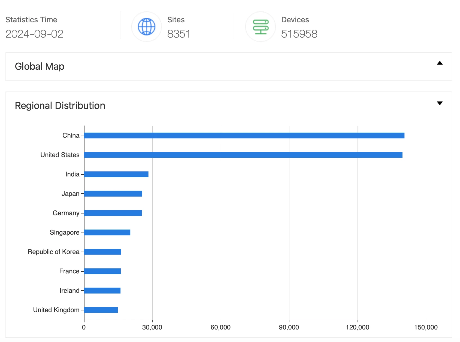Screen dimensions: 460x342
Task: Click the China bar in chart
Action: tap(244, 135)
